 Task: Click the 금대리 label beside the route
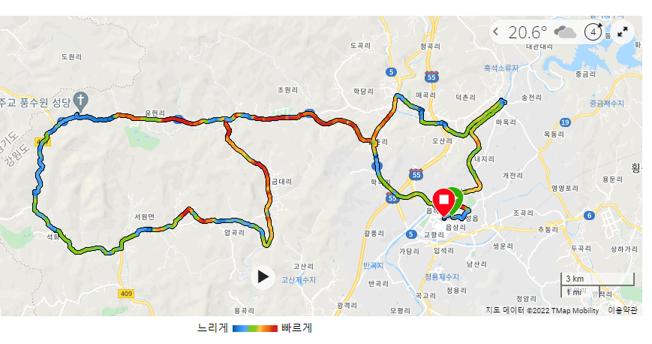pyautogui.click(x=282, y=182)
